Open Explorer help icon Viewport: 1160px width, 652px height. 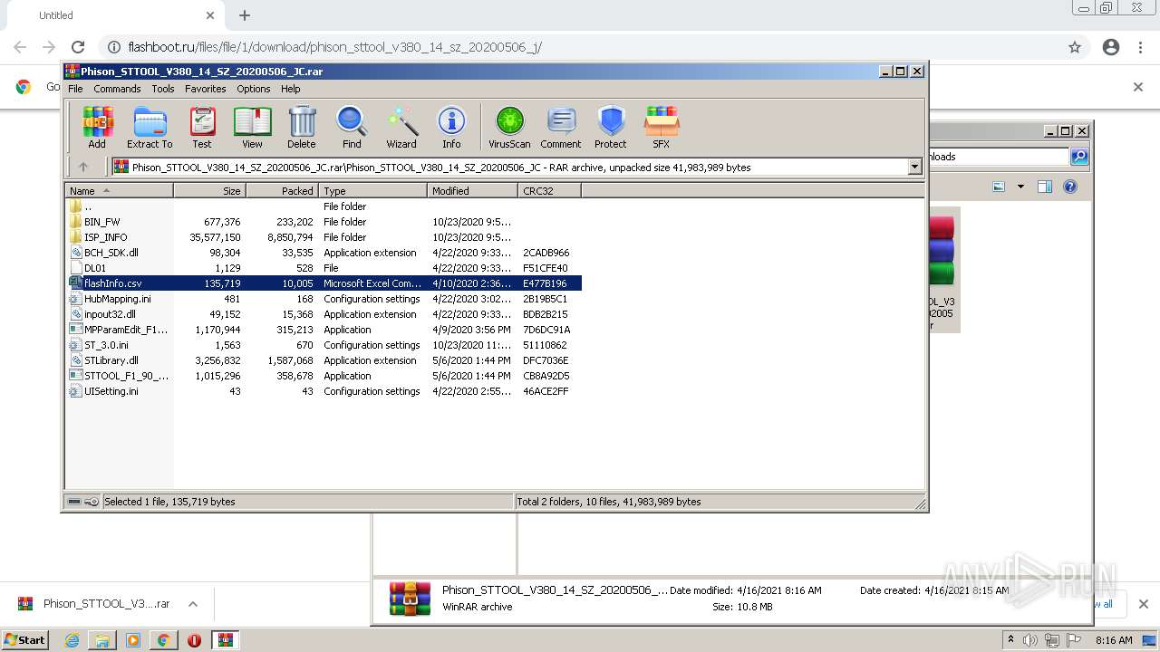1070,187
